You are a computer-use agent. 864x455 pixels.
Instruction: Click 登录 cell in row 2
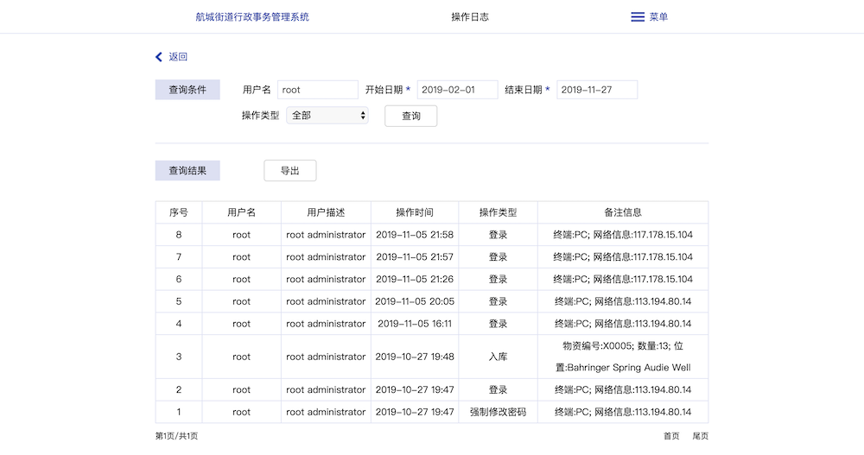click(x=499, y=390)
